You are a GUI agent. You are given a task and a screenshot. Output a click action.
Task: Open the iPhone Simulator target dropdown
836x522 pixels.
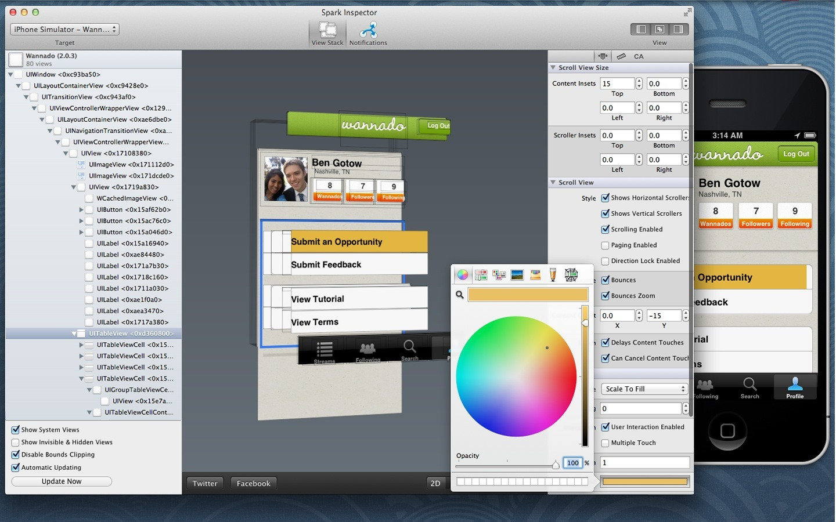click(x=64, y=29)
